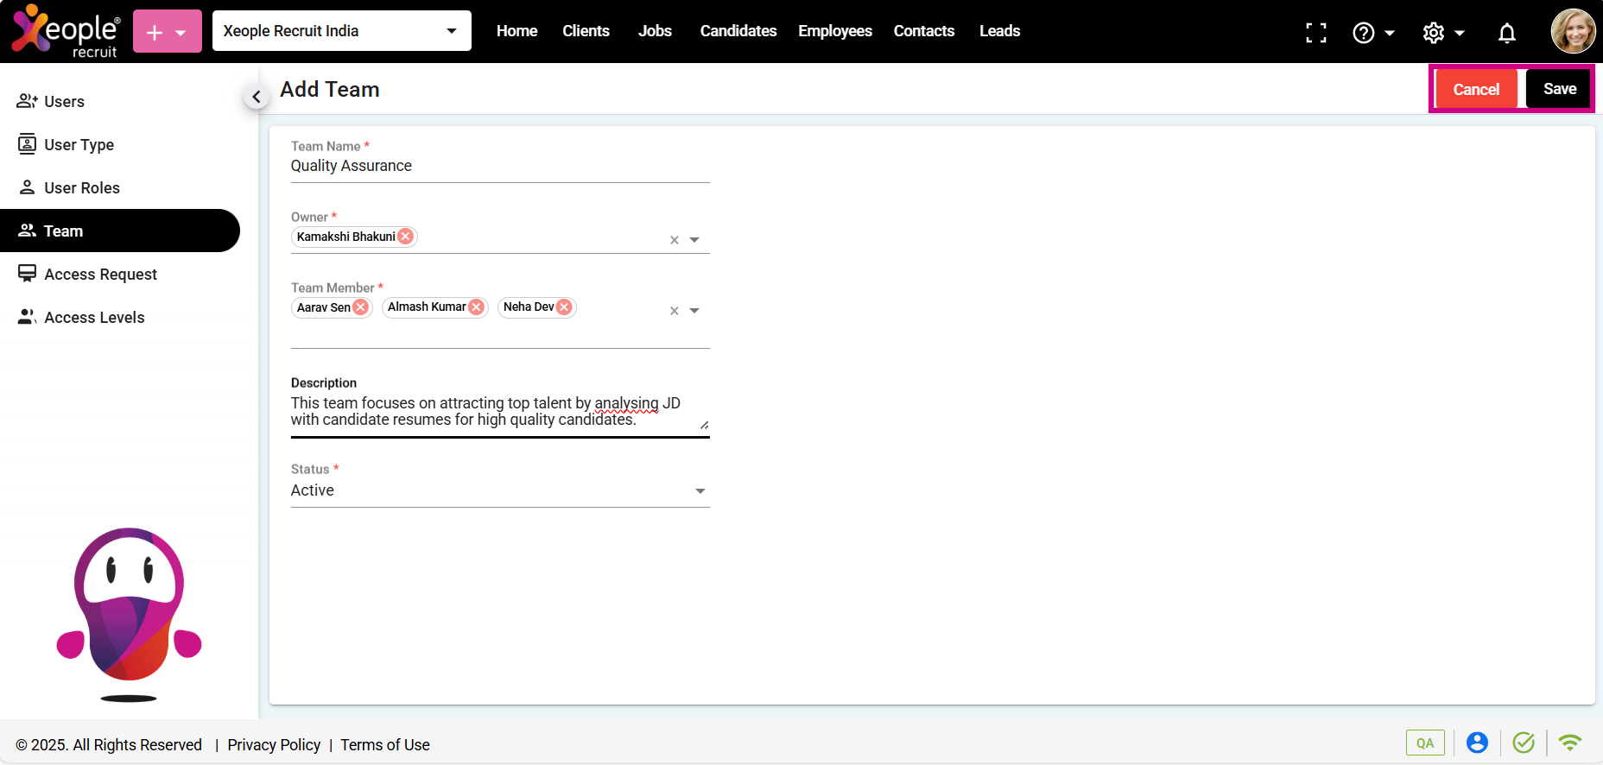Go to Access Levels in sidebar
The width and height of the screenshot is (1603, 765).
pos(94,318)
